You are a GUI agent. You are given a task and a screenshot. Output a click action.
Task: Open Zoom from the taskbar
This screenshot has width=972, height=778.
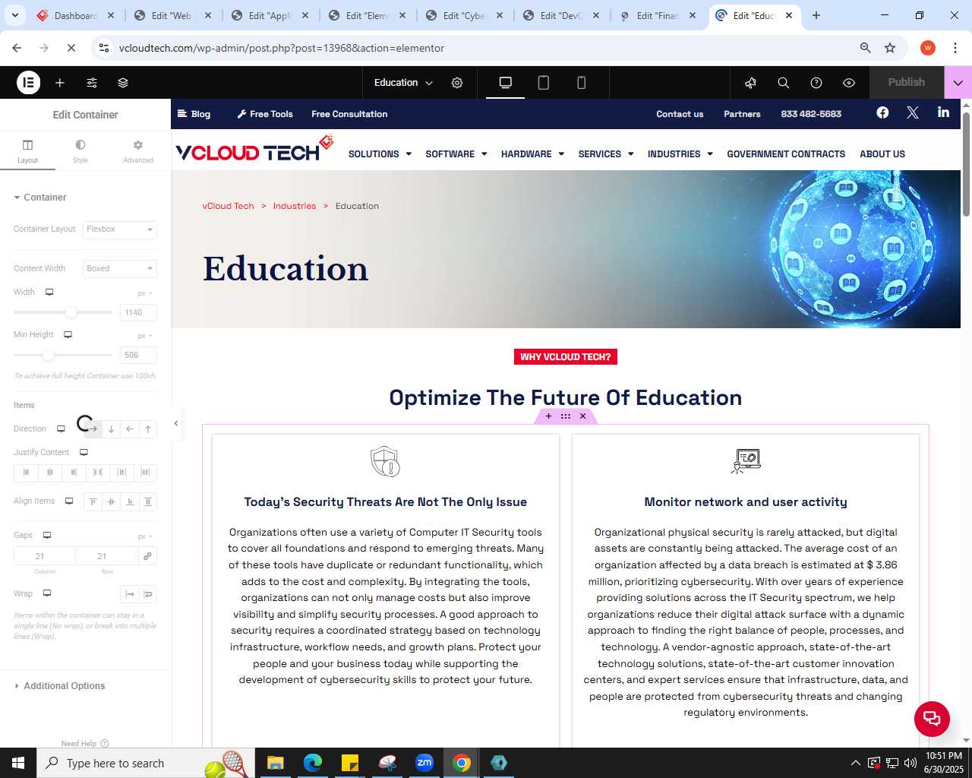point(424,763)
